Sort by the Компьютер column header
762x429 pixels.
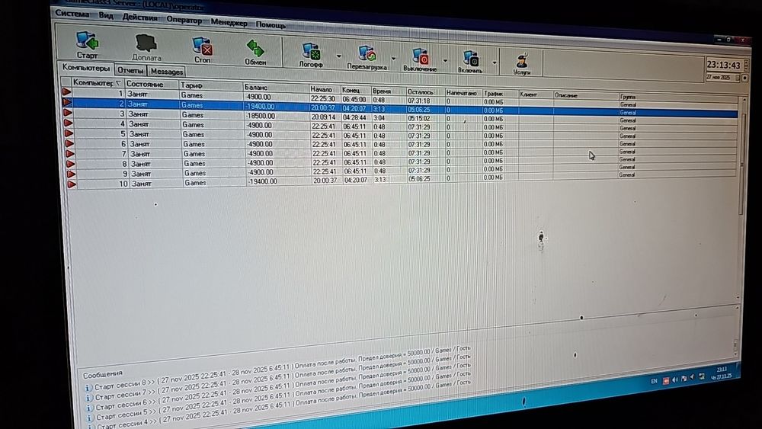coord(98,82)
